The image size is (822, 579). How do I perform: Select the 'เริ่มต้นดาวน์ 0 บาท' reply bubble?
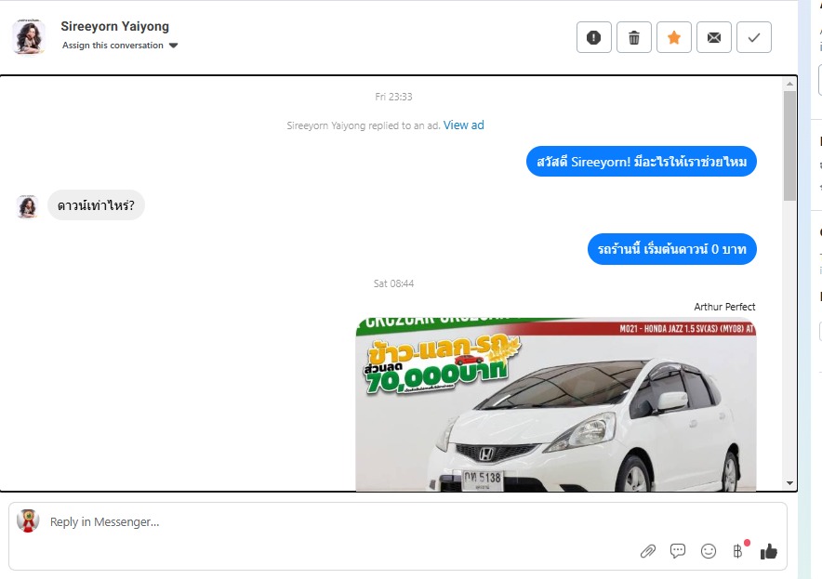[672, 249]
